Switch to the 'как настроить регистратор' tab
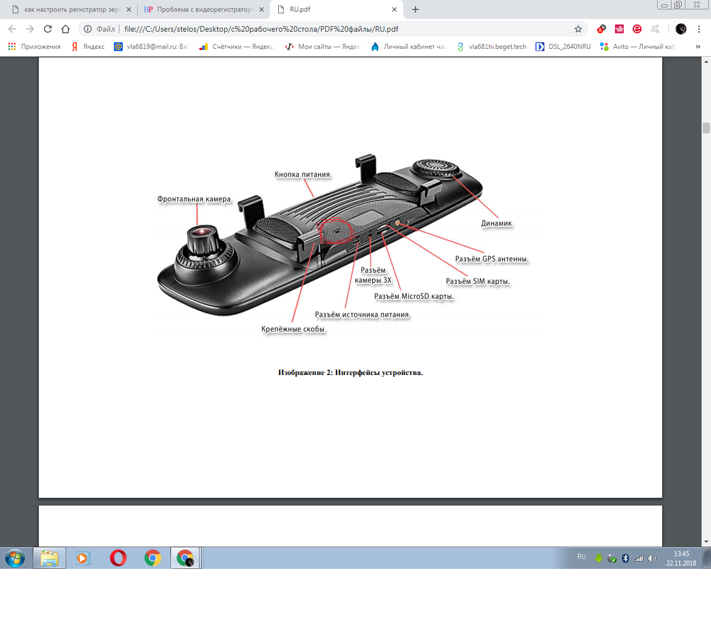This screenshot has height=640, width=711. (72, 9)
